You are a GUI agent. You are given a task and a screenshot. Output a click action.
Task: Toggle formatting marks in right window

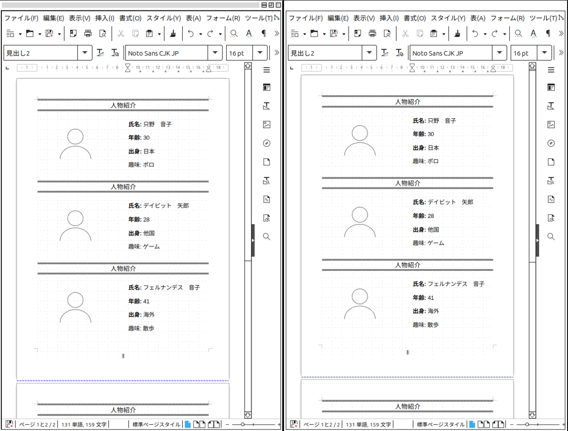point(548,34)
